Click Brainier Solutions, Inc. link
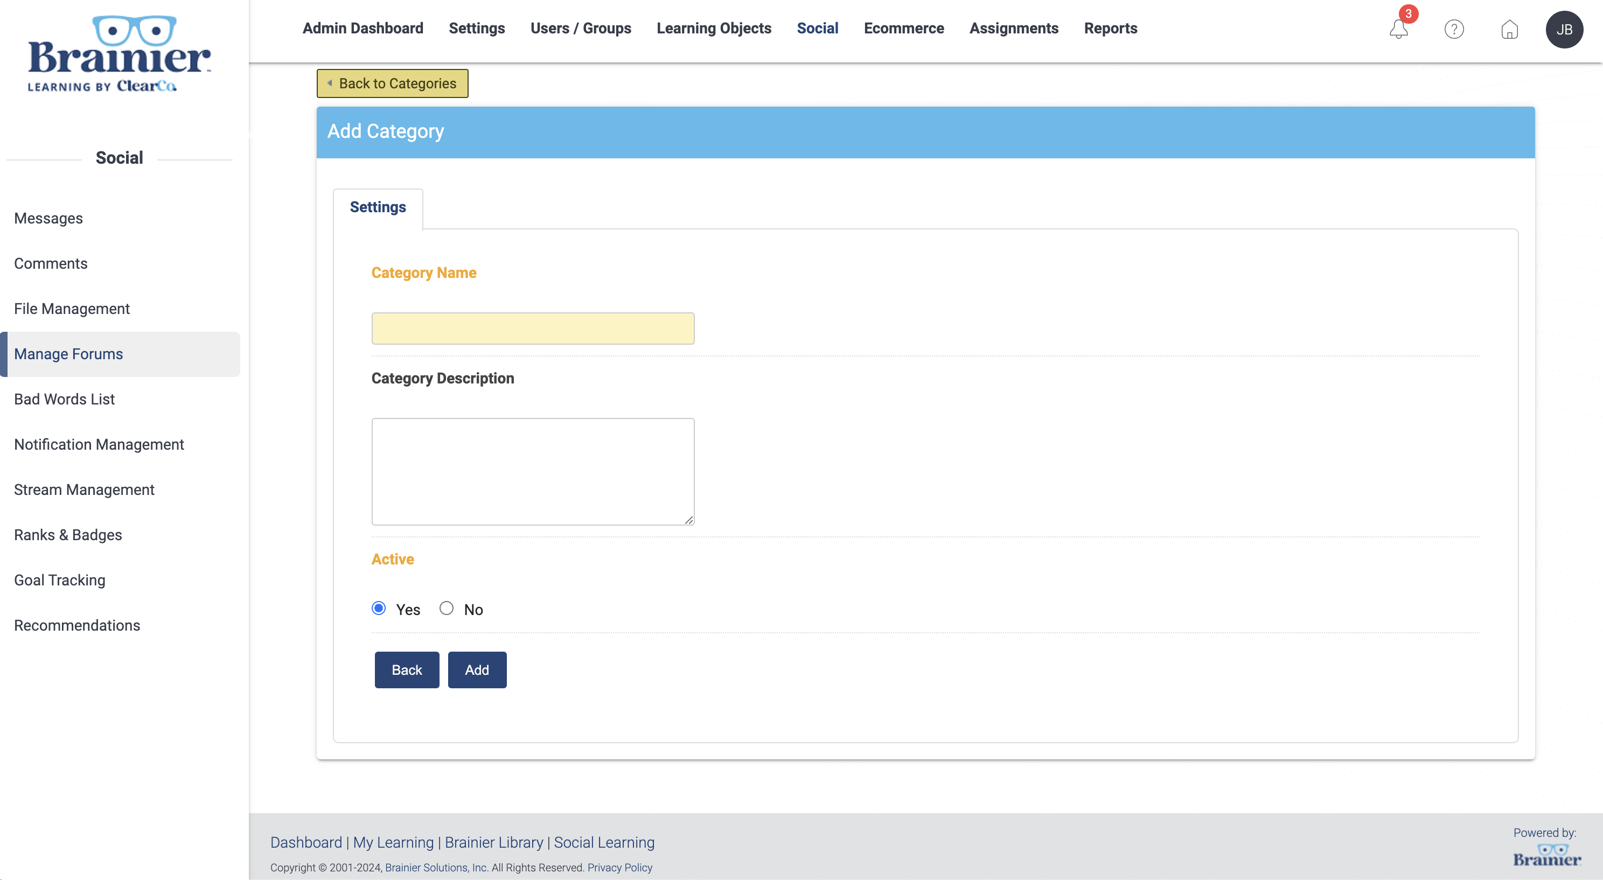The height and width of the screenshot is (880, 1603). click(437, 868)
